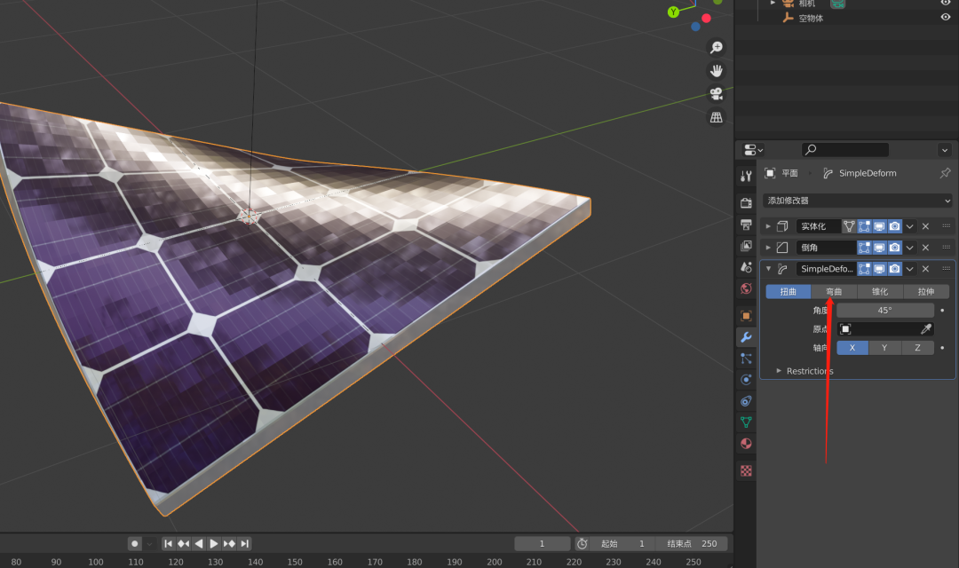The height and width of the screenshot is (568, 959).
Task: Click the red X axis gizmo ball
Action: point(707,19)
